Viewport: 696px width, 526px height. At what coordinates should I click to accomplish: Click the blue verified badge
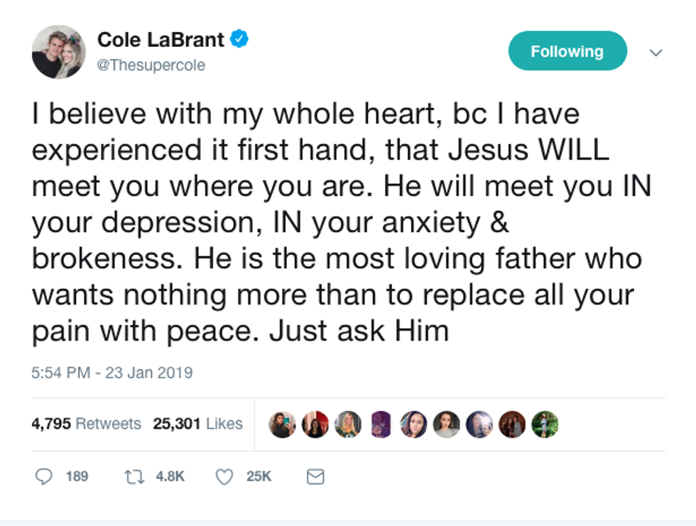pyautogui.click(x=240, y=39)
